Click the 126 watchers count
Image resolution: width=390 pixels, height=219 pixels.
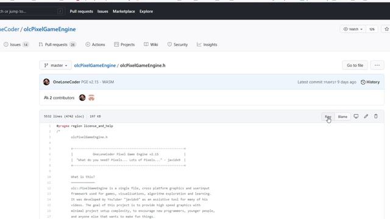tap(372, 29)
